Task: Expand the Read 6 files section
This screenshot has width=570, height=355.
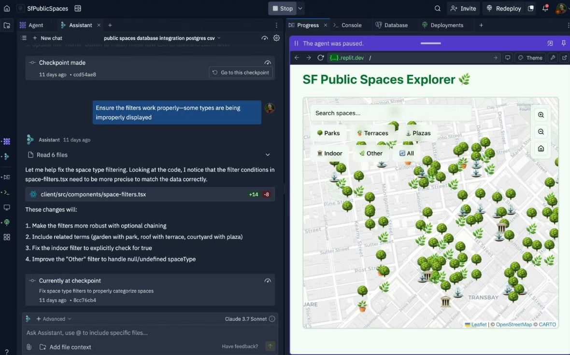Action: (268, 155)
